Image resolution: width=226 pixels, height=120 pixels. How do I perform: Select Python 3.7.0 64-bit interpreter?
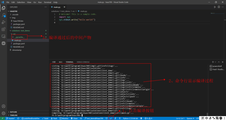(130, 118)
